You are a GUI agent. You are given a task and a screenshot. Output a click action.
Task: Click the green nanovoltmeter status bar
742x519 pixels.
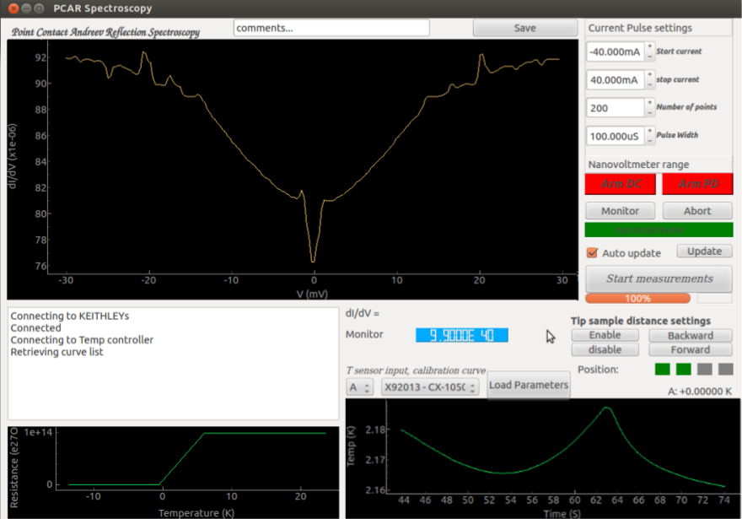click(x=659, y=230)
